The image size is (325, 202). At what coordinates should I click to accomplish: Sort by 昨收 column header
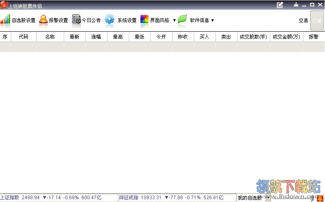tap(183, 37)
